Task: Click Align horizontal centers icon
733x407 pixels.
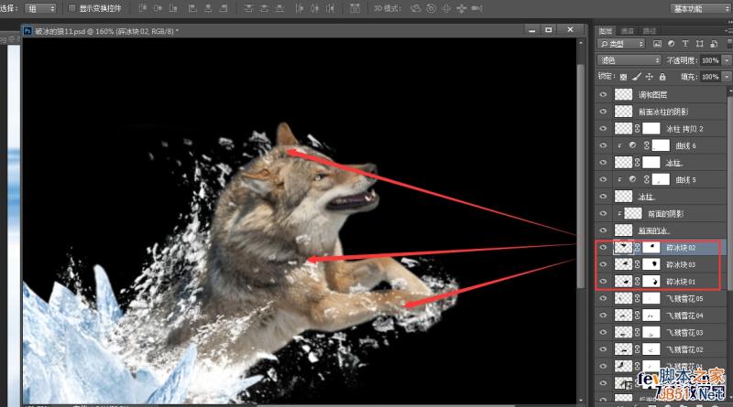Action: pos(208,8)
